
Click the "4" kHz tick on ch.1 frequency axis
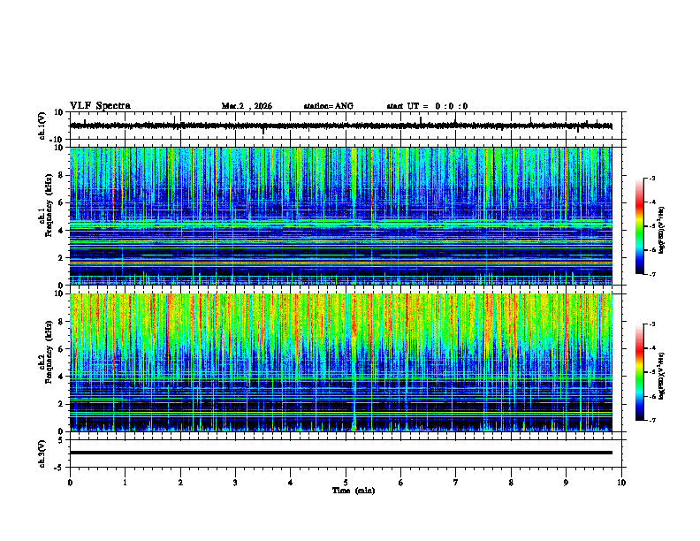(61, 231)
